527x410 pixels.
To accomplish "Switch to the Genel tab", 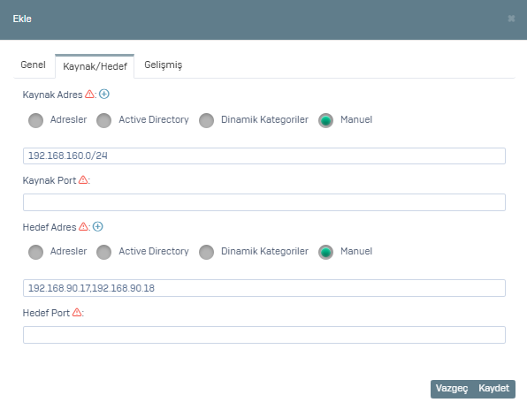I will [33, 65].
